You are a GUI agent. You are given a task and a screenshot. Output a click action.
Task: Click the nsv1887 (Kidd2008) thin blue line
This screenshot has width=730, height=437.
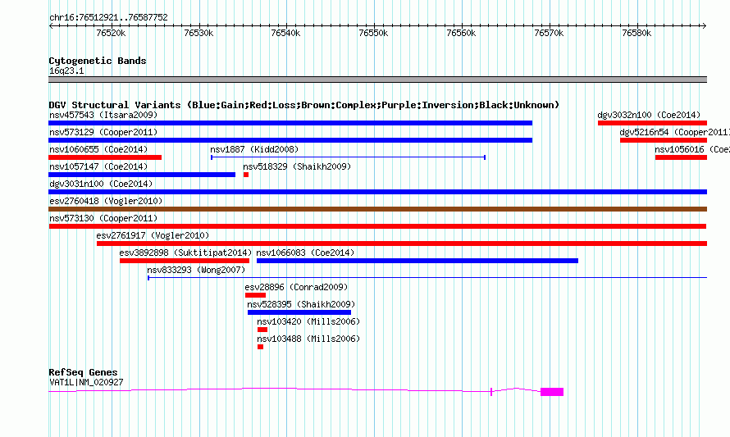tap(349, 157)
